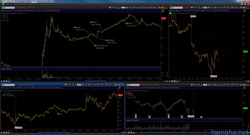Click Share in the MCD 30m chart toolbar

click(194, 8)
